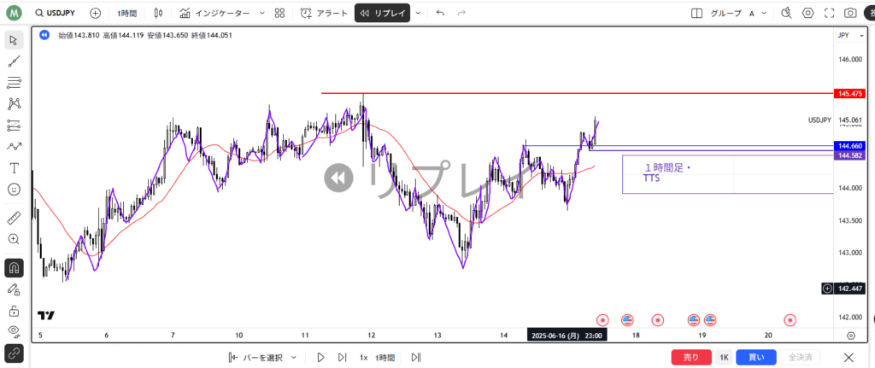Open the quick search icon
Image resolution: width=875 pixels, height=368 pixels.
point(786,13)
